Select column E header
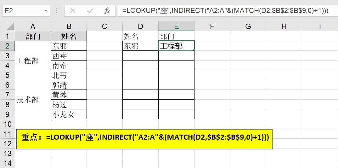The width and height of the screenshot is (338, 168). pyautogui.click(x=176, y=26)
